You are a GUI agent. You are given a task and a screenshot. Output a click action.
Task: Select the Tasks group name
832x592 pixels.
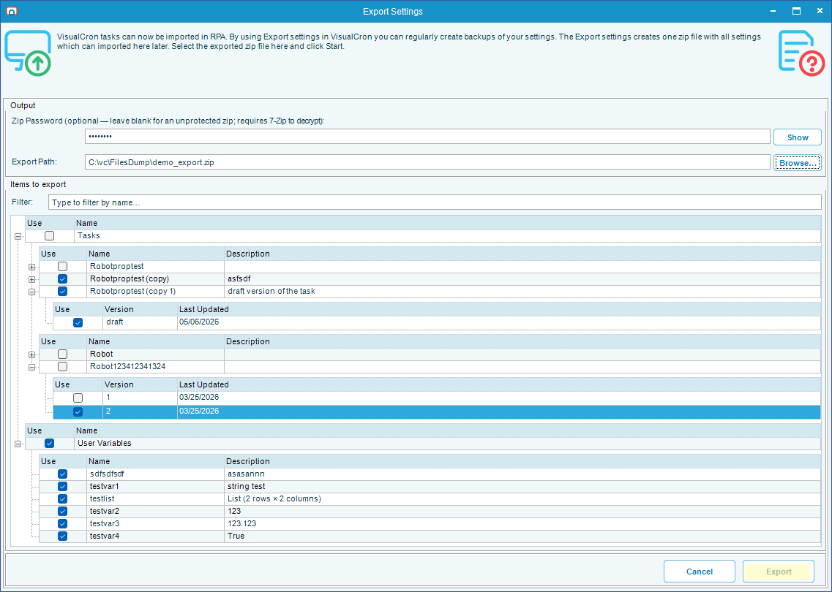[89, 235]
